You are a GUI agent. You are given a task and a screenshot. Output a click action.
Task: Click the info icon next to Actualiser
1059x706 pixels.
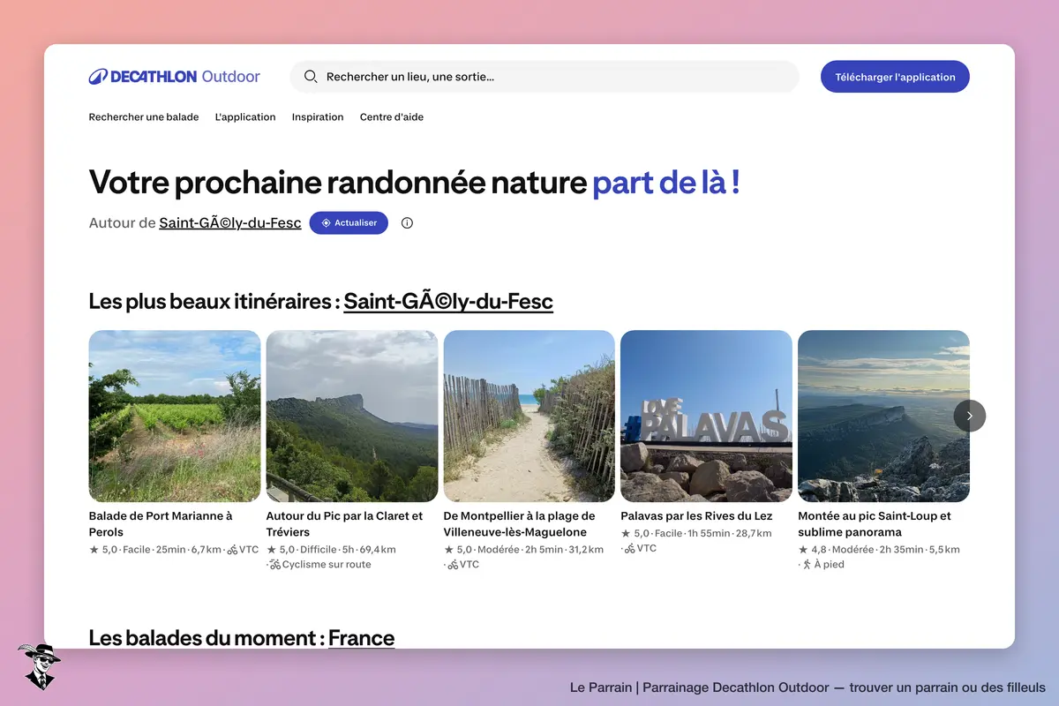click(x=407, y=223)
